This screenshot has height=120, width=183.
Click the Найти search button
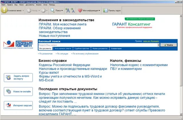168,45
